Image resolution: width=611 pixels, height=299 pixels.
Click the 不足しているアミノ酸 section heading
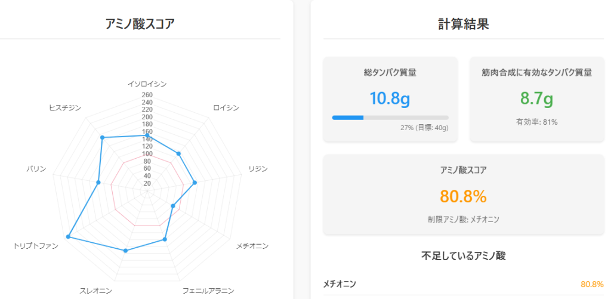coord(463,255)
